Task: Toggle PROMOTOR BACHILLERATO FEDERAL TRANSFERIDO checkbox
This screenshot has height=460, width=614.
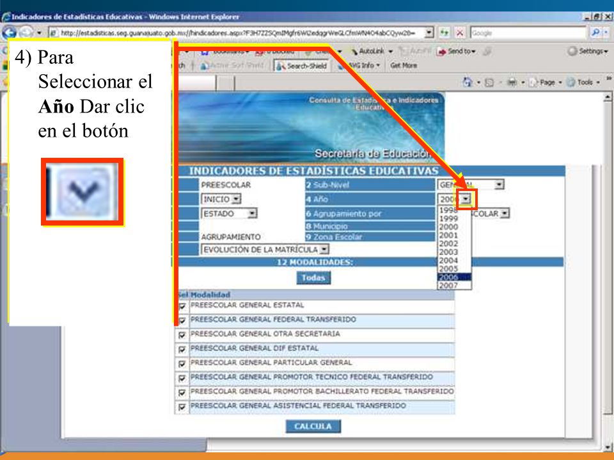Action: point(182,393)
